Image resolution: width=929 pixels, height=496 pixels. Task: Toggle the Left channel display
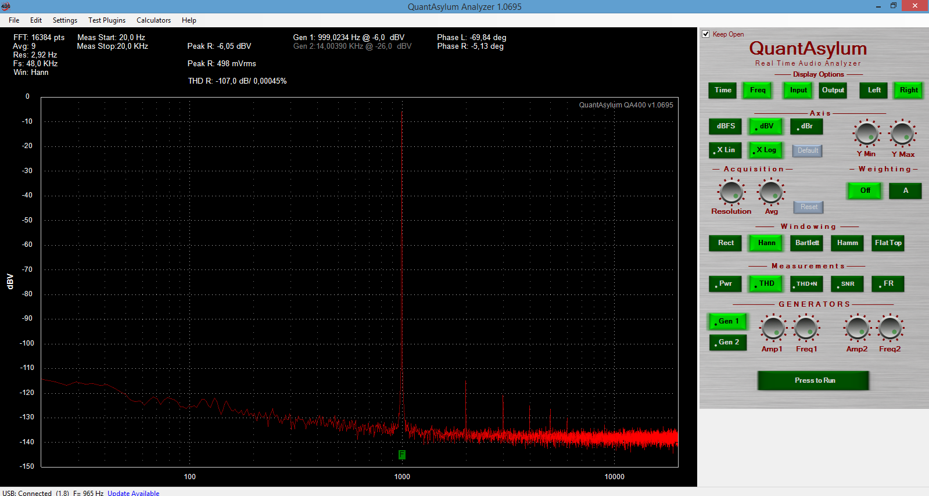tap(874, 90)
